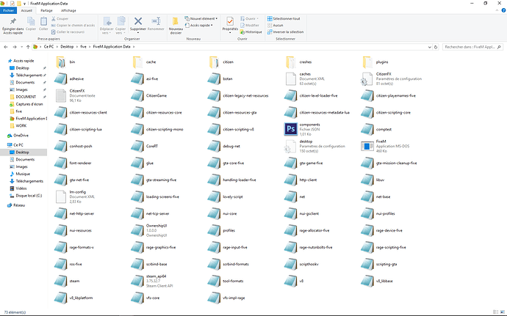Screen dimensions: 507x316
Task: Click Couper in the clipboard group
Action: click(60, 19)
